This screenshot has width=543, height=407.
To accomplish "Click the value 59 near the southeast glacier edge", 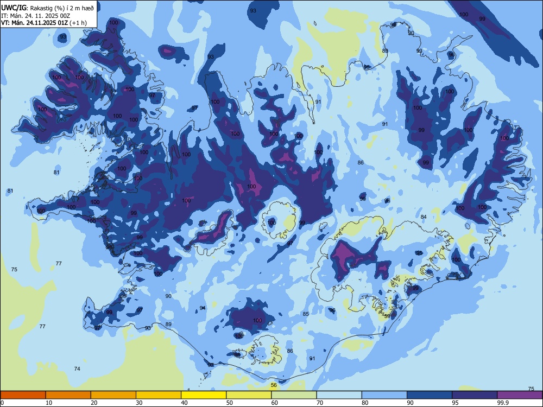I will [x=387, y=316].
